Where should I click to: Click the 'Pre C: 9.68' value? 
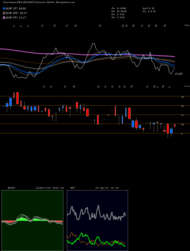pyautogui.click(x=118, y=17)
